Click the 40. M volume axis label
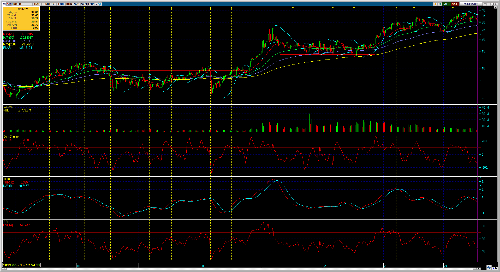The width and height of the screenshot is (500, 272). pyautogui.click(x=485, y=108)
